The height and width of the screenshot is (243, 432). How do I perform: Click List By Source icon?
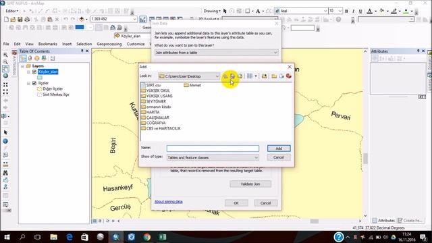click(x=30, y=58)
